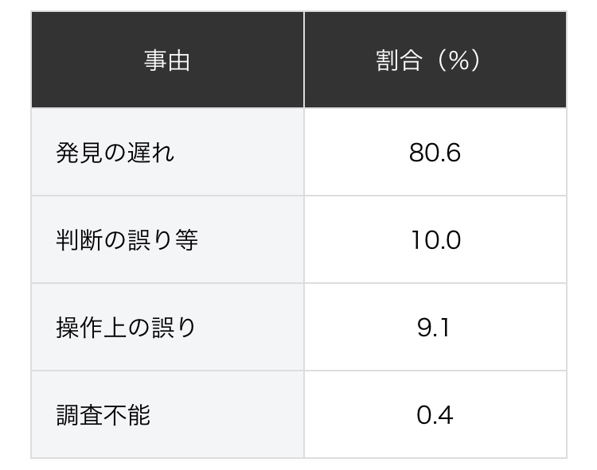Viewport: 597px width, 470px height.
Task: Click the digit 8 in 80.6
Action: tap(416, 153)
